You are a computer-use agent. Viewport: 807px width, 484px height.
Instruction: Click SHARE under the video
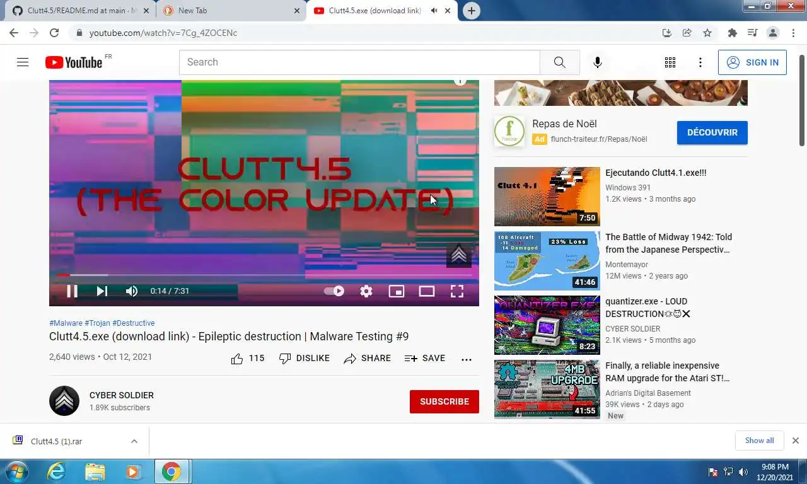tap(368, 359)
